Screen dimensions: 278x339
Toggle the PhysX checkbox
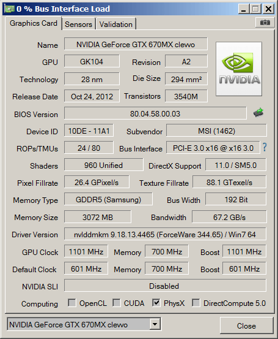(156, 303)
